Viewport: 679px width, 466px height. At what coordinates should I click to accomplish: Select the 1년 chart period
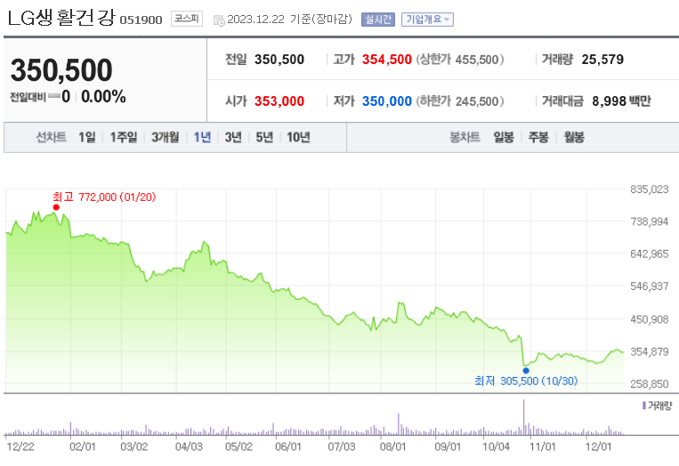click(x=202, y=138)
